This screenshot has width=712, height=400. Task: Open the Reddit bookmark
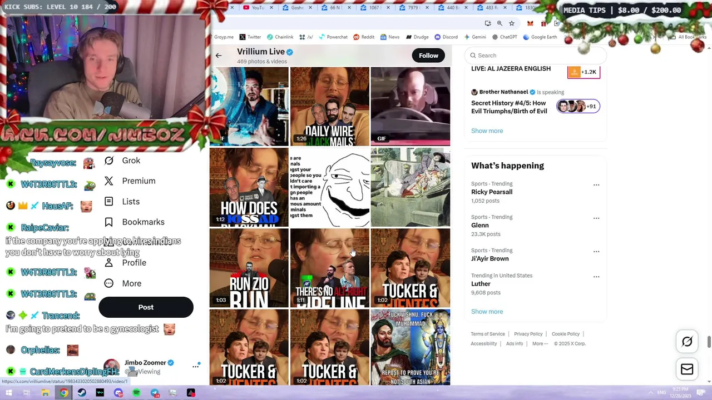[x=364, y=37]
